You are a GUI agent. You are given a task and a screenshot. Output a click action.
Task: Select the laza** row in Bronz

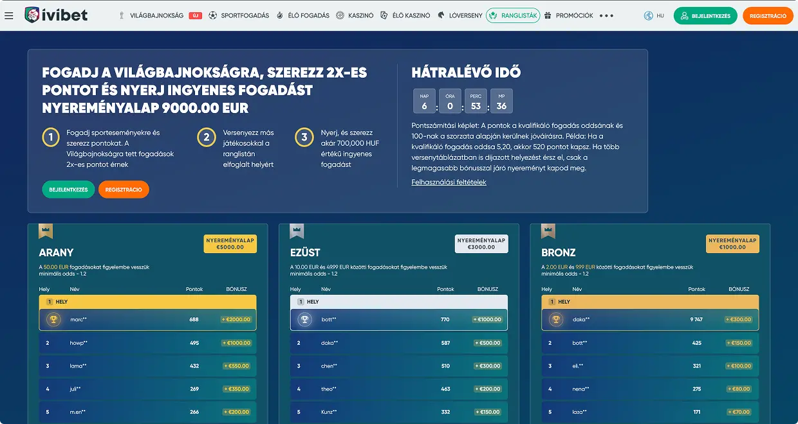pos(650,412)
